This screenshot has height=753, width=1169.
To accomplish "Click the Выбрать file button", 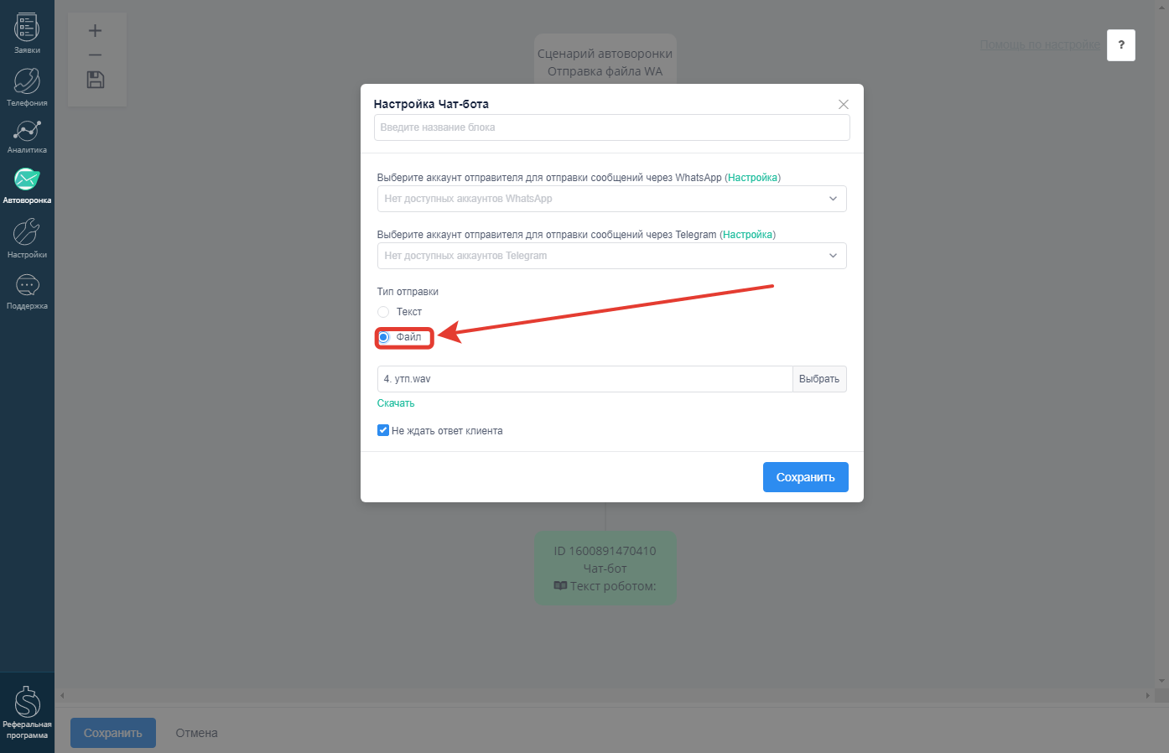I will [819, 379].
